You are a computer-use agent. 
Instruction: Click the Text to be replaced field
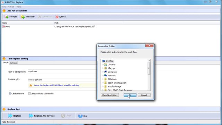pyautogui.click(x=62, y=72)
